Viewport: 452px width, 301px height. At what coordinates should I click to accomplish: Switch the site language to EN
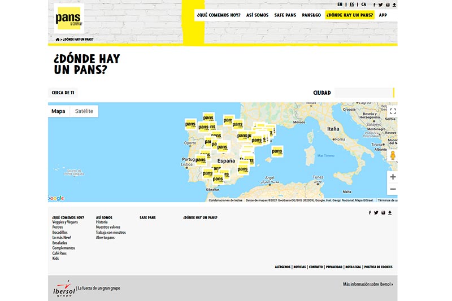340,5
